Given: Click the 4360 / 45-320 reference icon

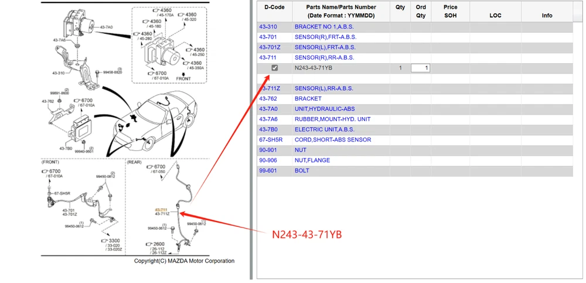Looking at the screenshot, I should click(179, 14).
